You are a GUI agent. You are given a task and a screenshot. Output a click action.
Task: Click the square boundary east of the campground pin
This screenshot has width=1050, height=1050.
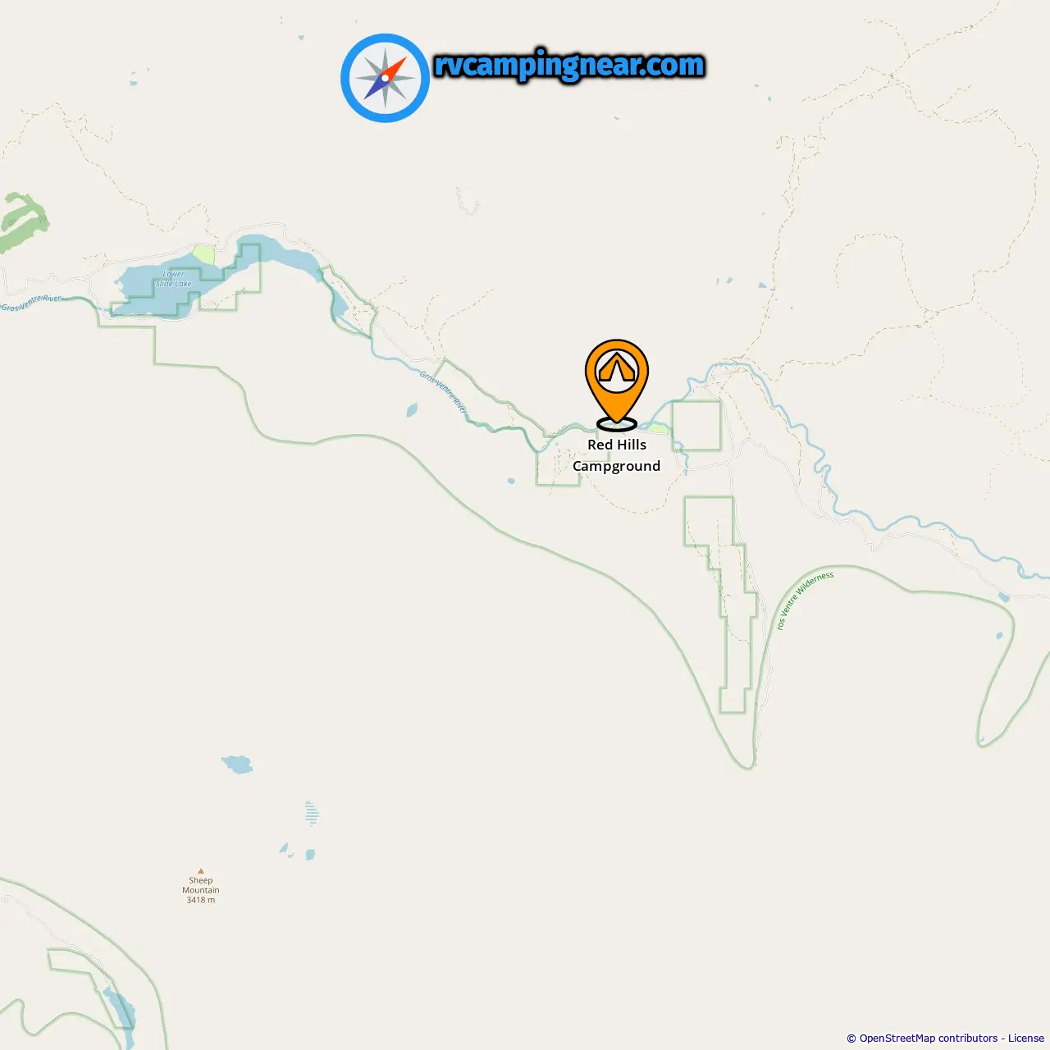(x=696, y=426)
